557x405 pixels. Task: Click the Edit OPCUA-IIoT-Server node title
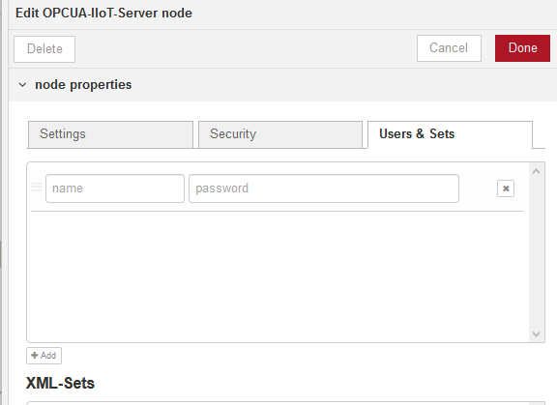click(x=103, y=14)
